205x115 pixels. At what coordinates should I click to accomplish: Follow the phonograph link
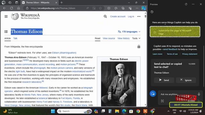pyautogui.click(x=39, y=68)
